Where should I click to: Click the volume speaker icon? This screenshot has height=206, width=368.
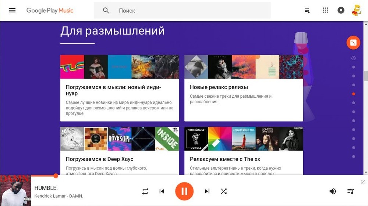point(333,191)
